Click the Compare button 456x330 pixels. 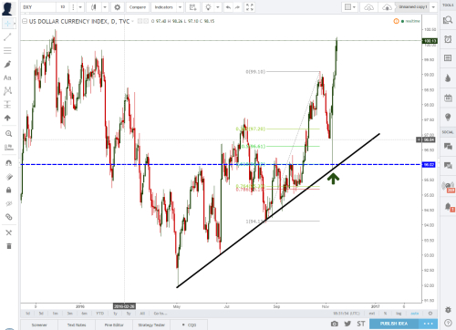coord(138,7)
